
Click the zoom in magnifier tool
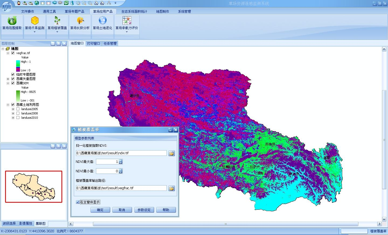25,3
